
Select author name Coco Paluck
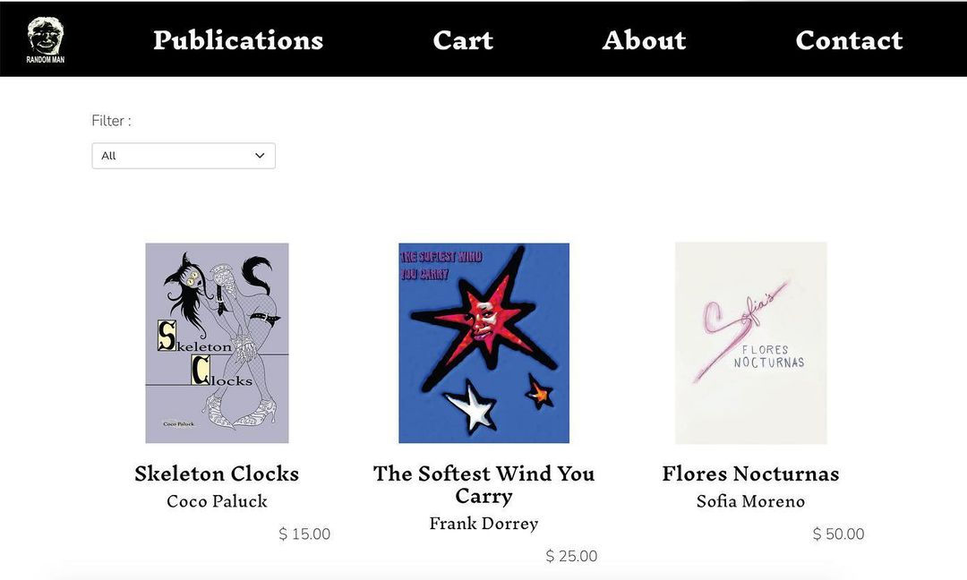coord(217,501)
